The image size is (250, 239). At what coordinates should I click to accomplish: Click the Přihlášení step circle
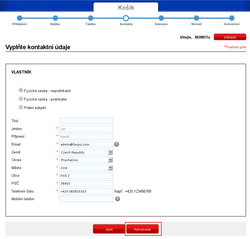19,18
